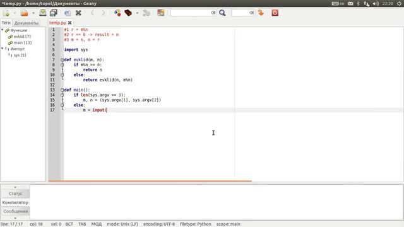404x227 pixels.
Task: Build the current file brick icon
Action: pos(128,13)
